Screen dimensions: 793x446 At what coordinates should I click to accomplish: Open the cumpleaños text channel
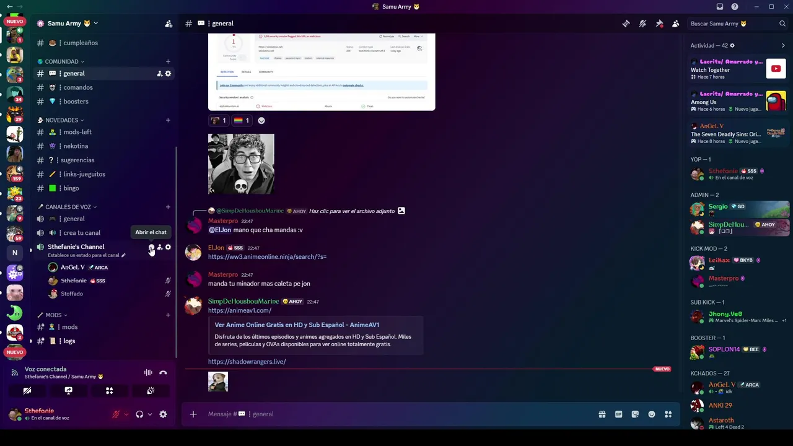click(x=103, y=43)
